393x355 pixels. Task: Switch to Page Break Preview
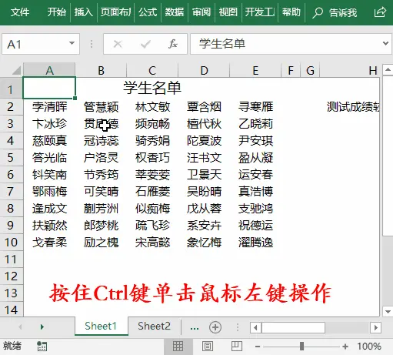[237, 347]
